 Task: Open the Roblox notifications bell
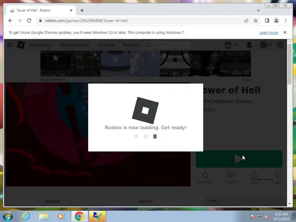249,45
